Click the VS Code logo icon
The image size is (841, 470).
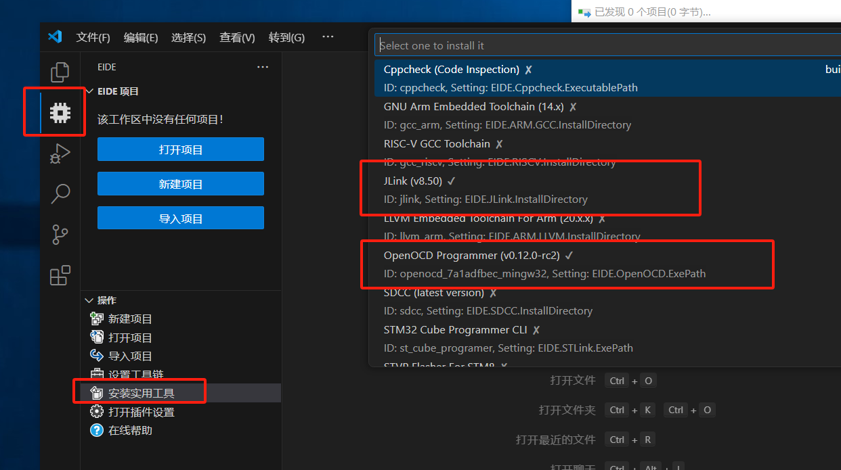pos(55,37)
